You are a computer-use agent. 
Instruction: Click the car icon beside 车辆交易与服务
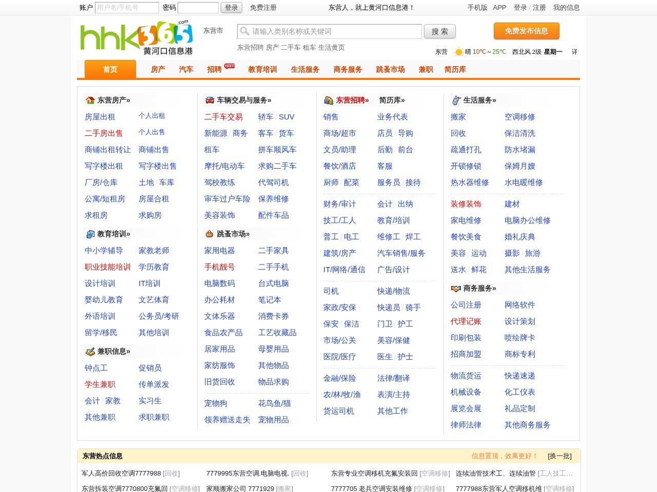[209, 100]
